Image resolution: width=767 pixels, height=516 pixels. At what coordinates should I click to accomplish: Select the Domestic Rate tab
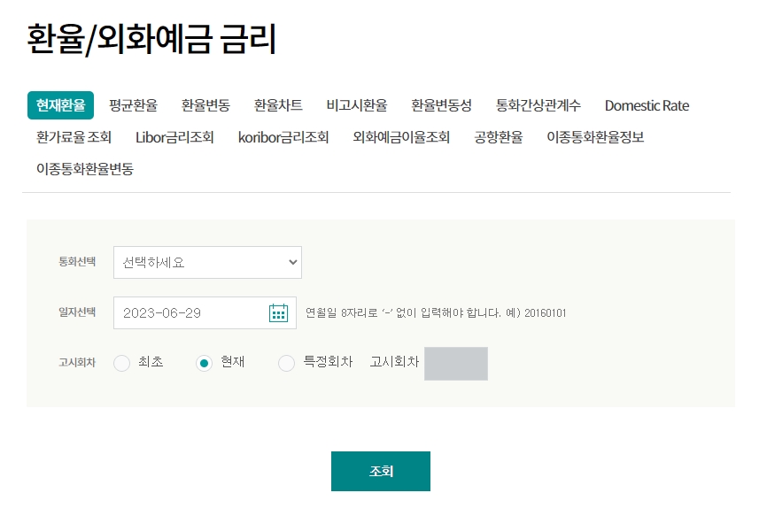647,105
